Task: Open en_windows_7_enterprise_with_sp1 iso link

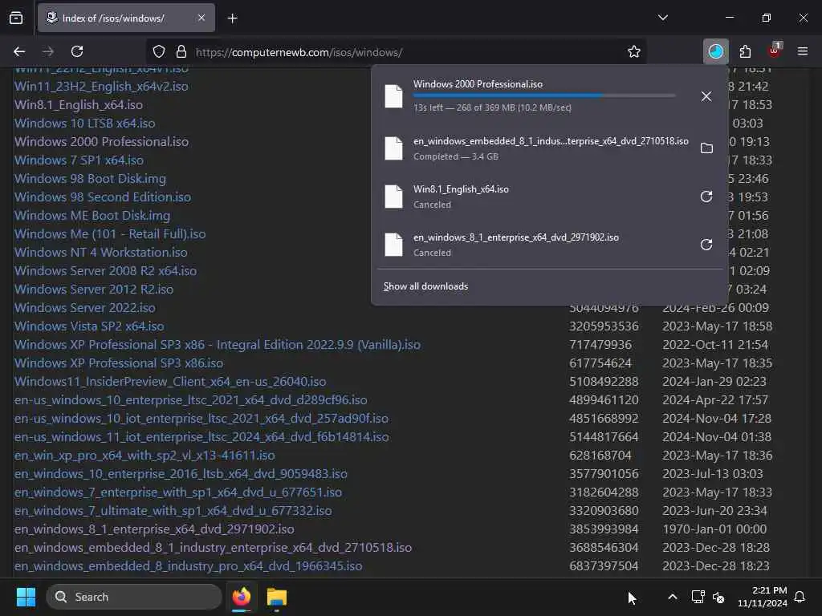Action: click(178, 492)
